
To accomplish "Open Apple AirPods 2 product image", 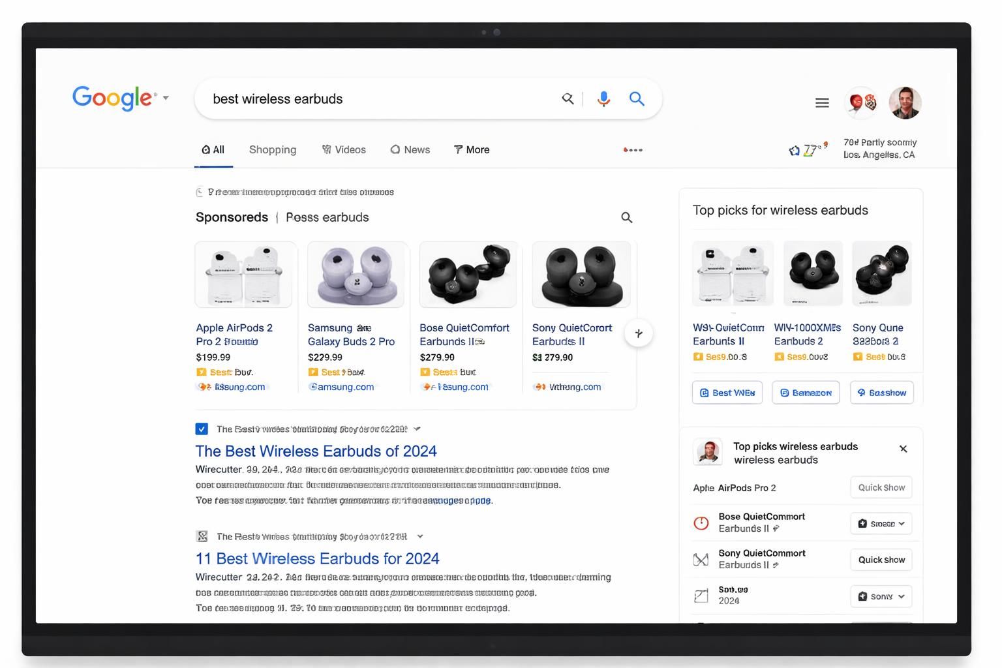I will click(x=243, y=275).
